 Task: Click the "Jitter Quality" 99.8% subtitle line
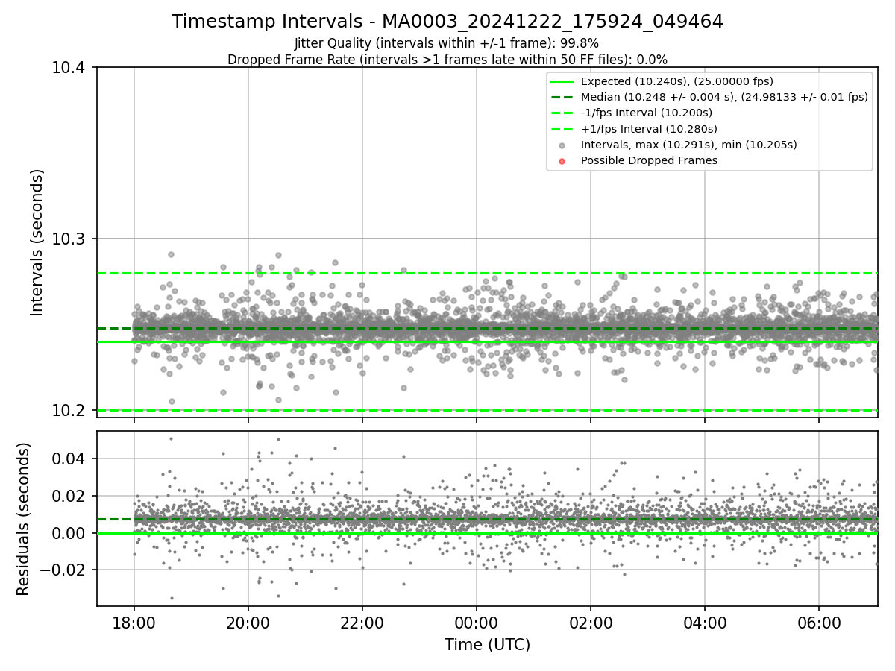coord(447,43)
